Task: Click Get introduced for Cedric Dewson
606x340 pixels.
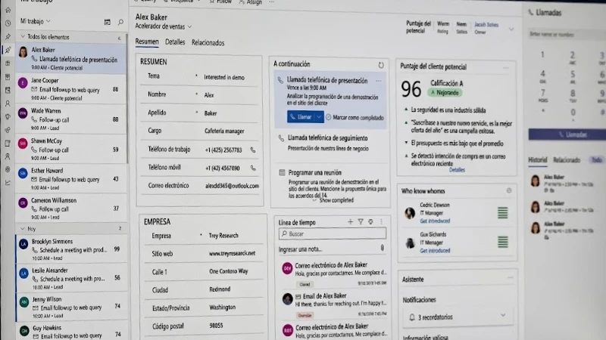Action: tap(435, 221)
